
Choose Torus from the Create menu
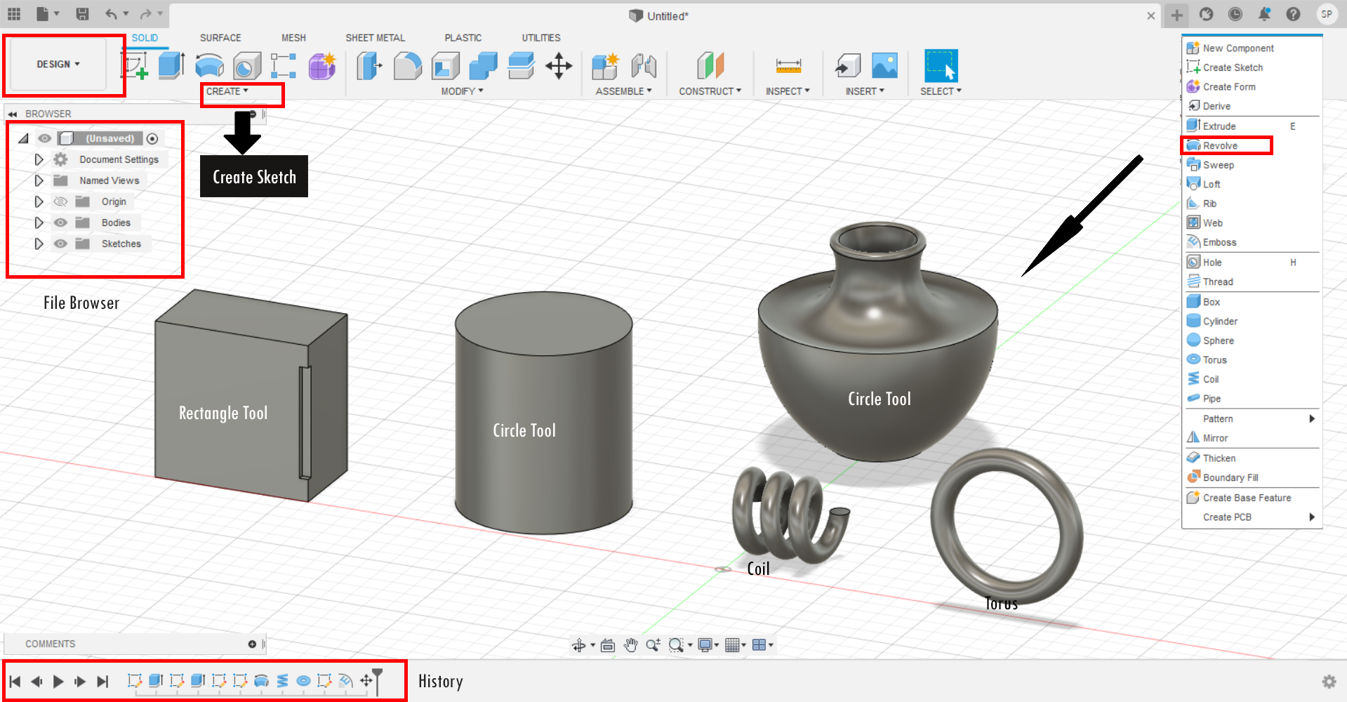(1252, 359)
